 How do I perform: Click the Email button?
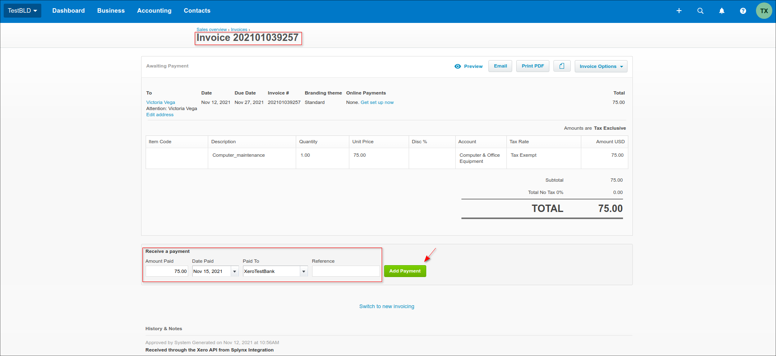(500, 66)
